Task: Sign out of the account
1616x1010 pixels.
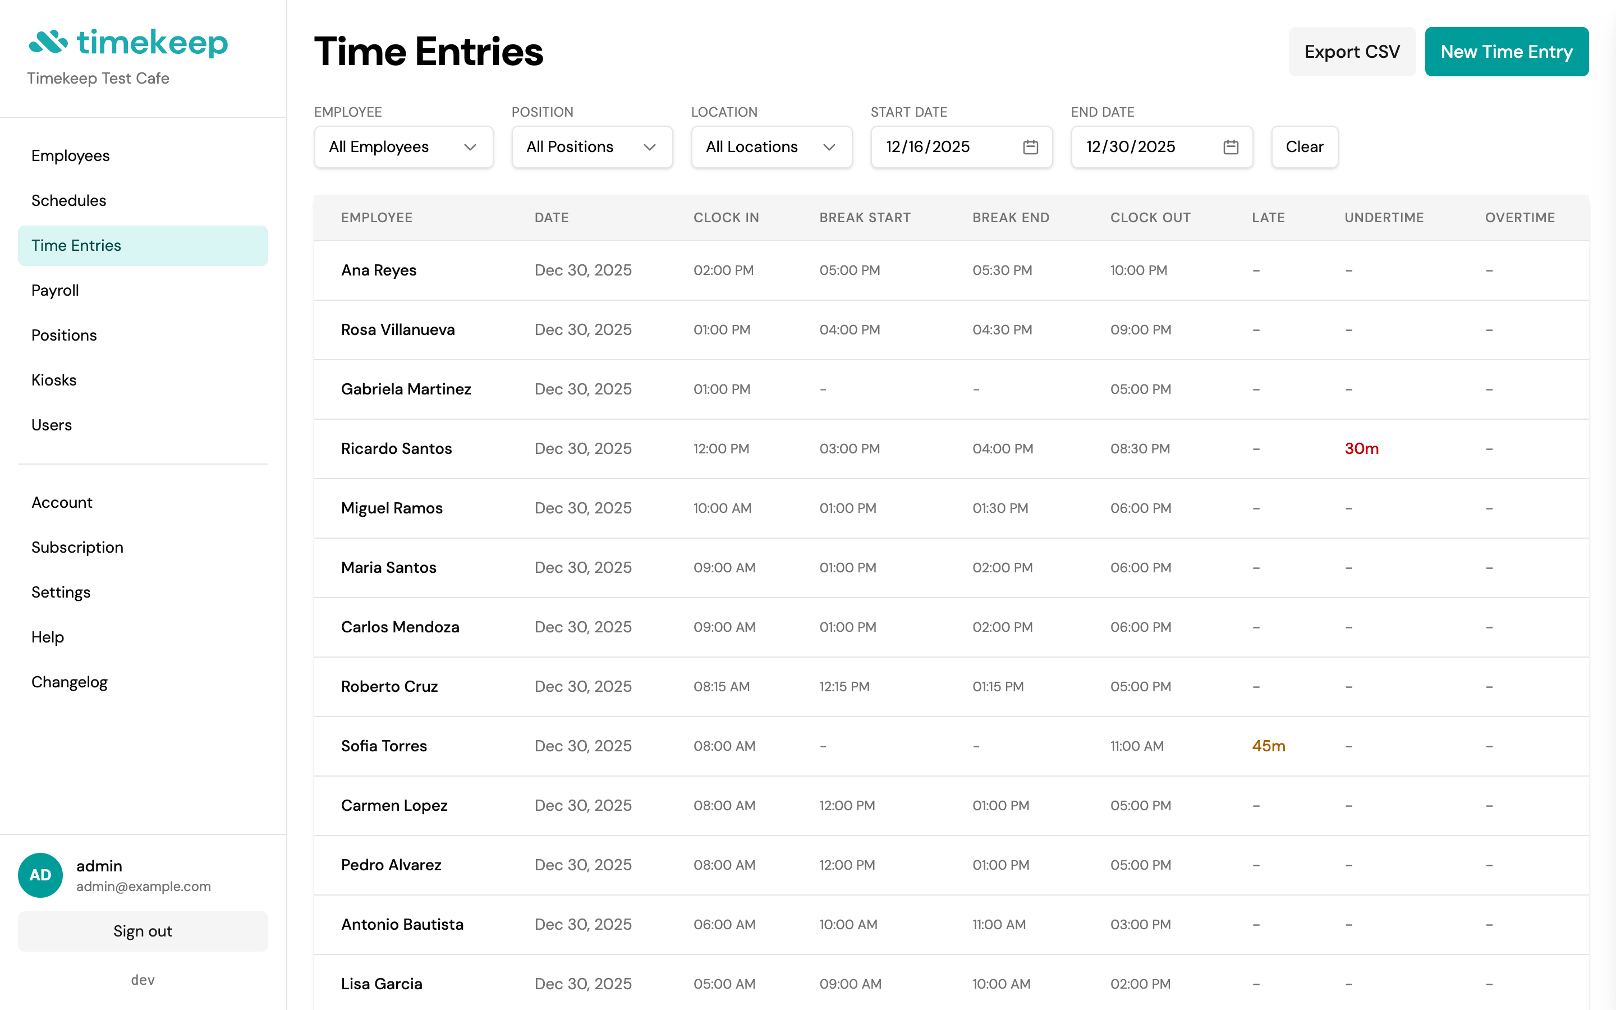Action: coord(142,931)
